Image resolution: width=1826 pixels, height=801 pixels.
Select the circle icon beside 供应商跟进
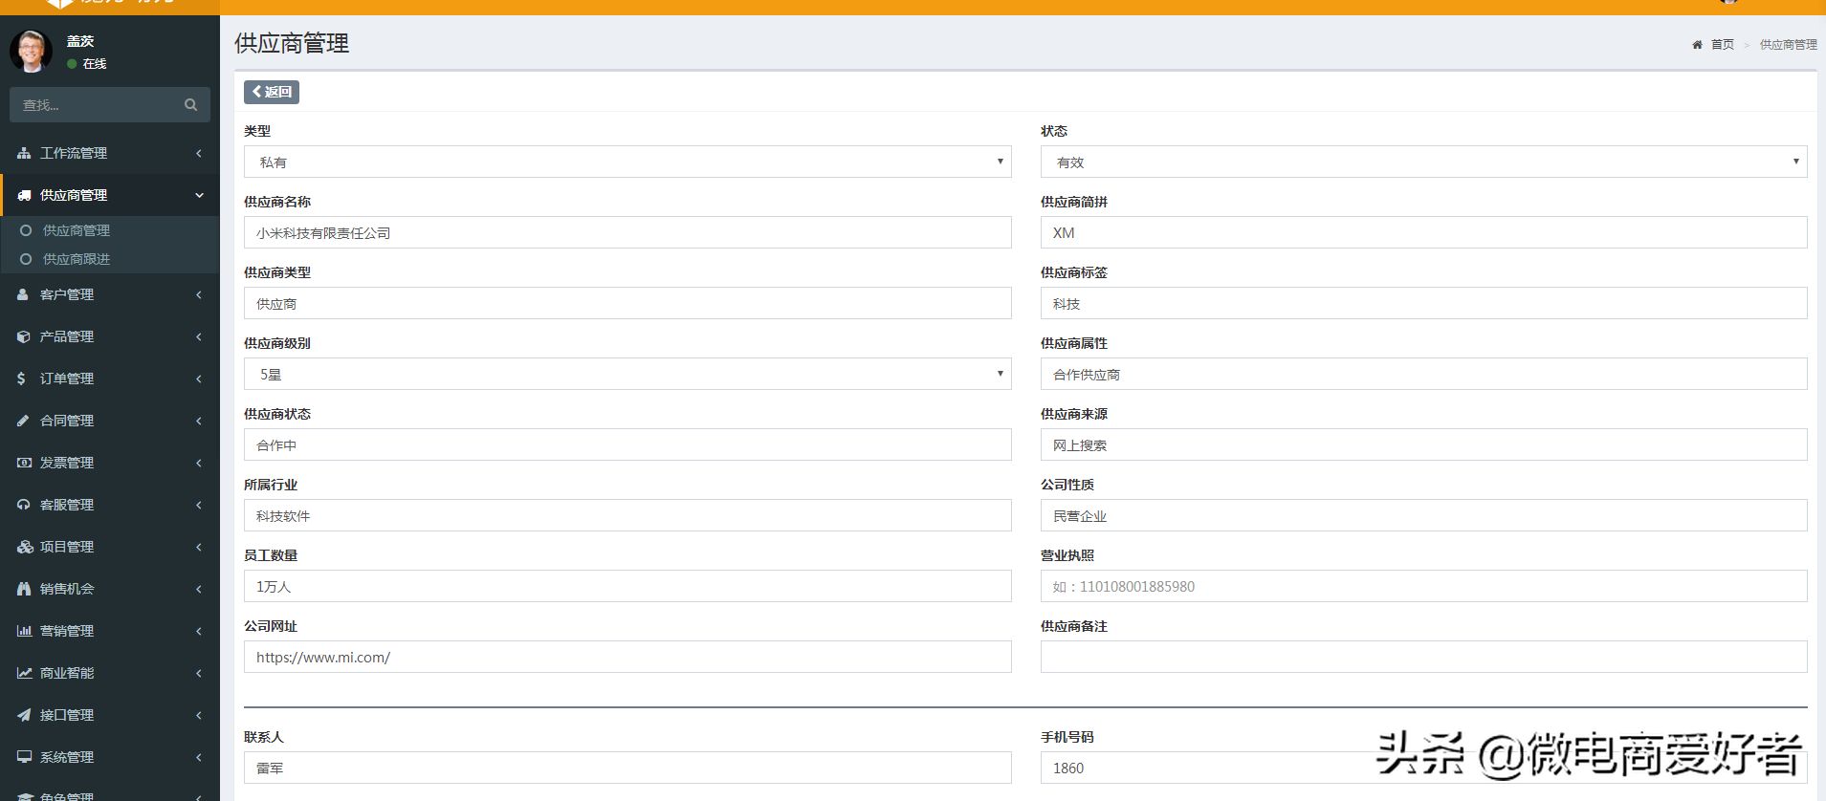point(26,259)
